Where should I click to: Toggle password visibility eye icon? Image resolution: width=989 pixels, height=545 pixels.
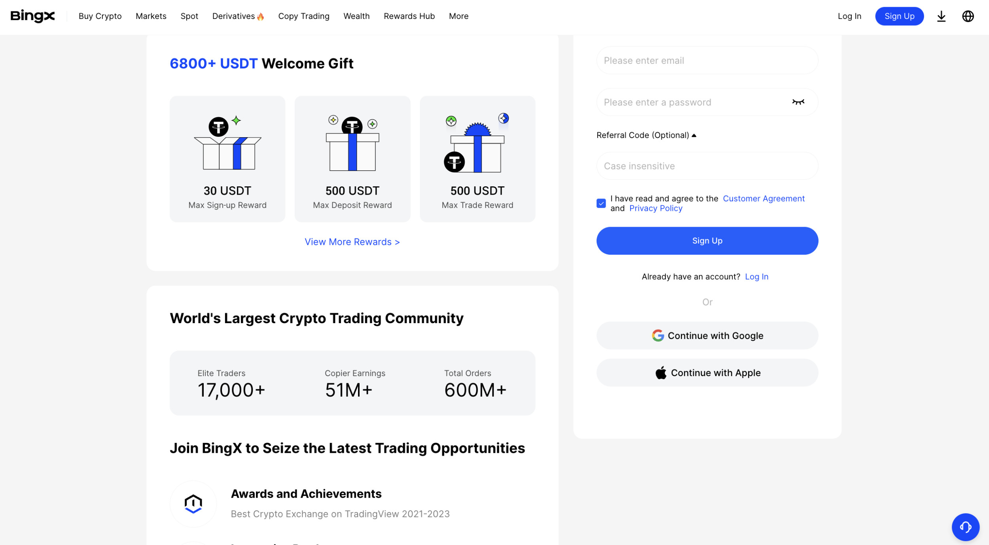(x=798, y=102)
